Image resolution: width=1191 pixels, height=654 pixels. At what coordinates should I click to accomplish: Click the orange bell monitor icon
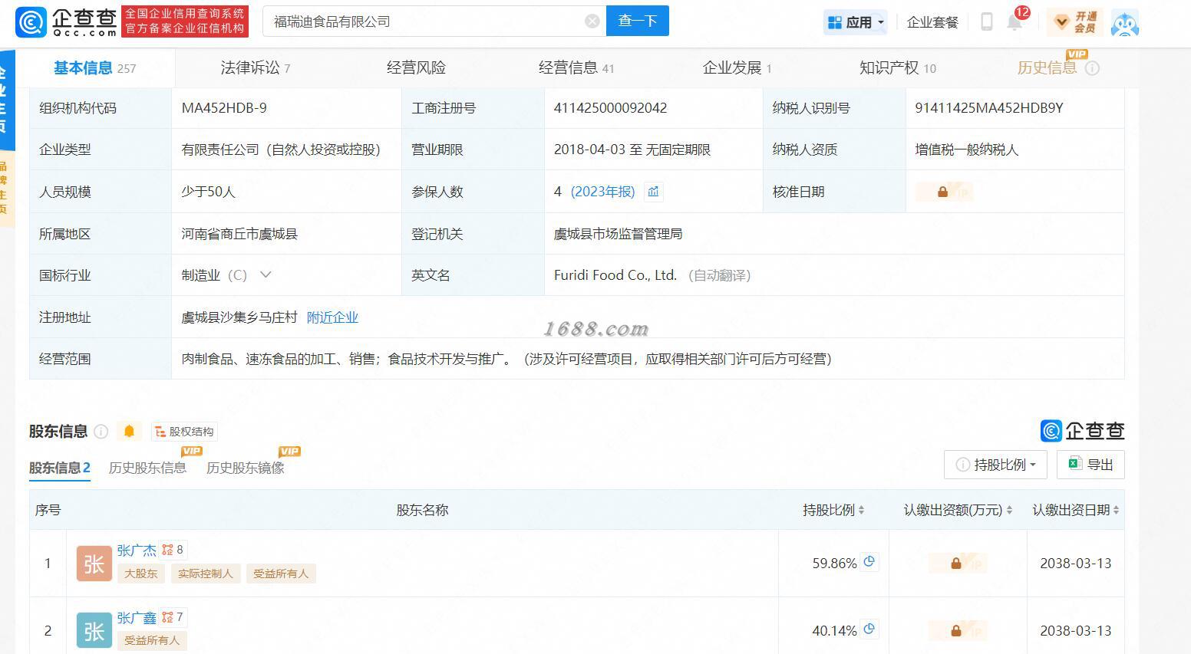coord(129,432)
